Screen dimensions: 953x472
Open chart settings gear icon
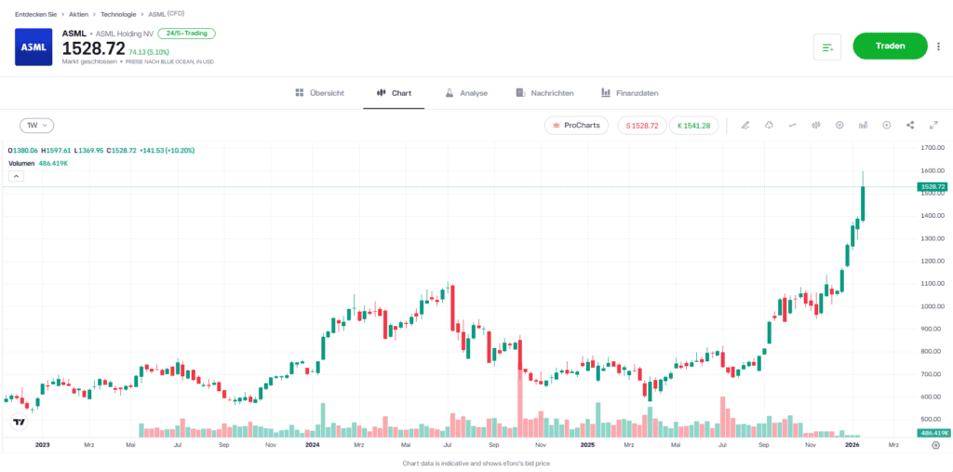coord(839,125)
